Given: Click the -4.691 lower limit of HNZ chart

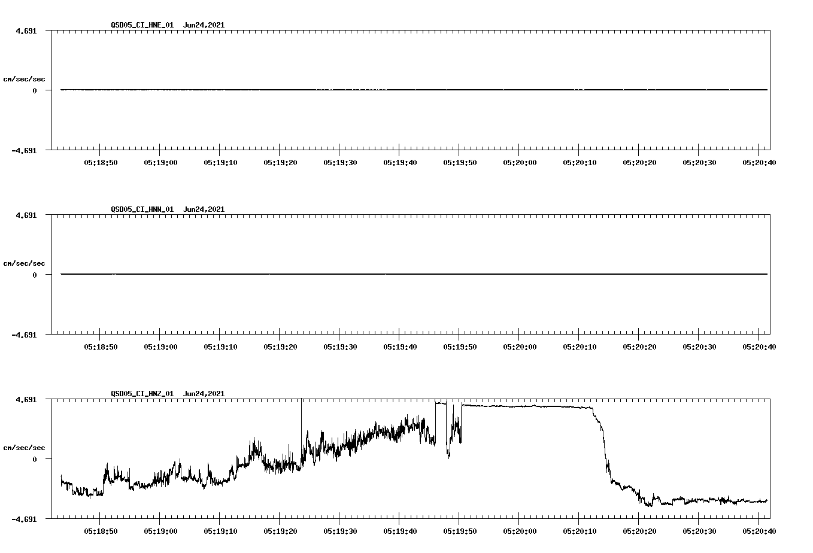Looking at the screenshot, I should tap(24, 519).
